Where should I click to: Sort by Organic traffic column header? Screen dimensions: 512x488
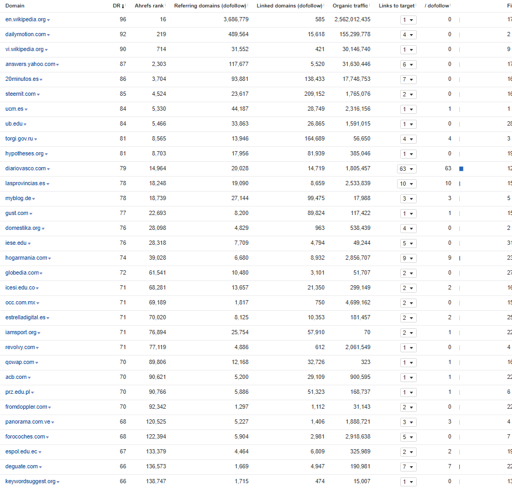350,5
